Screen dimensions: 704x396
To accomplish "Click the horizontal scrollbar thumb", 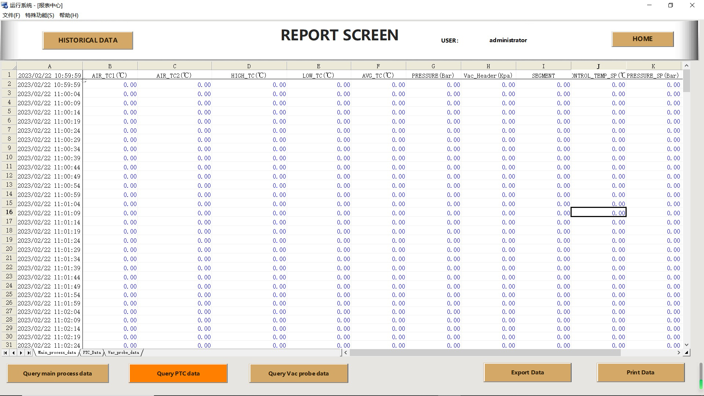I will click(x=485, y=353).
